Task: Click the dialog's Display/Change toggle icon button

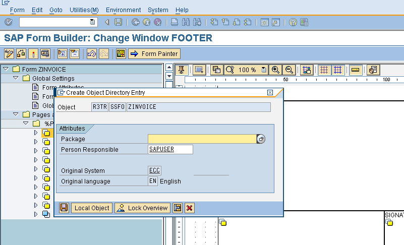Action: 178,208
